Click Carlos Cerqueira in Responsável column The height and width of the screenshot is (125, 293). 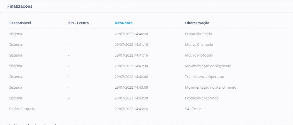click(23, 109)
